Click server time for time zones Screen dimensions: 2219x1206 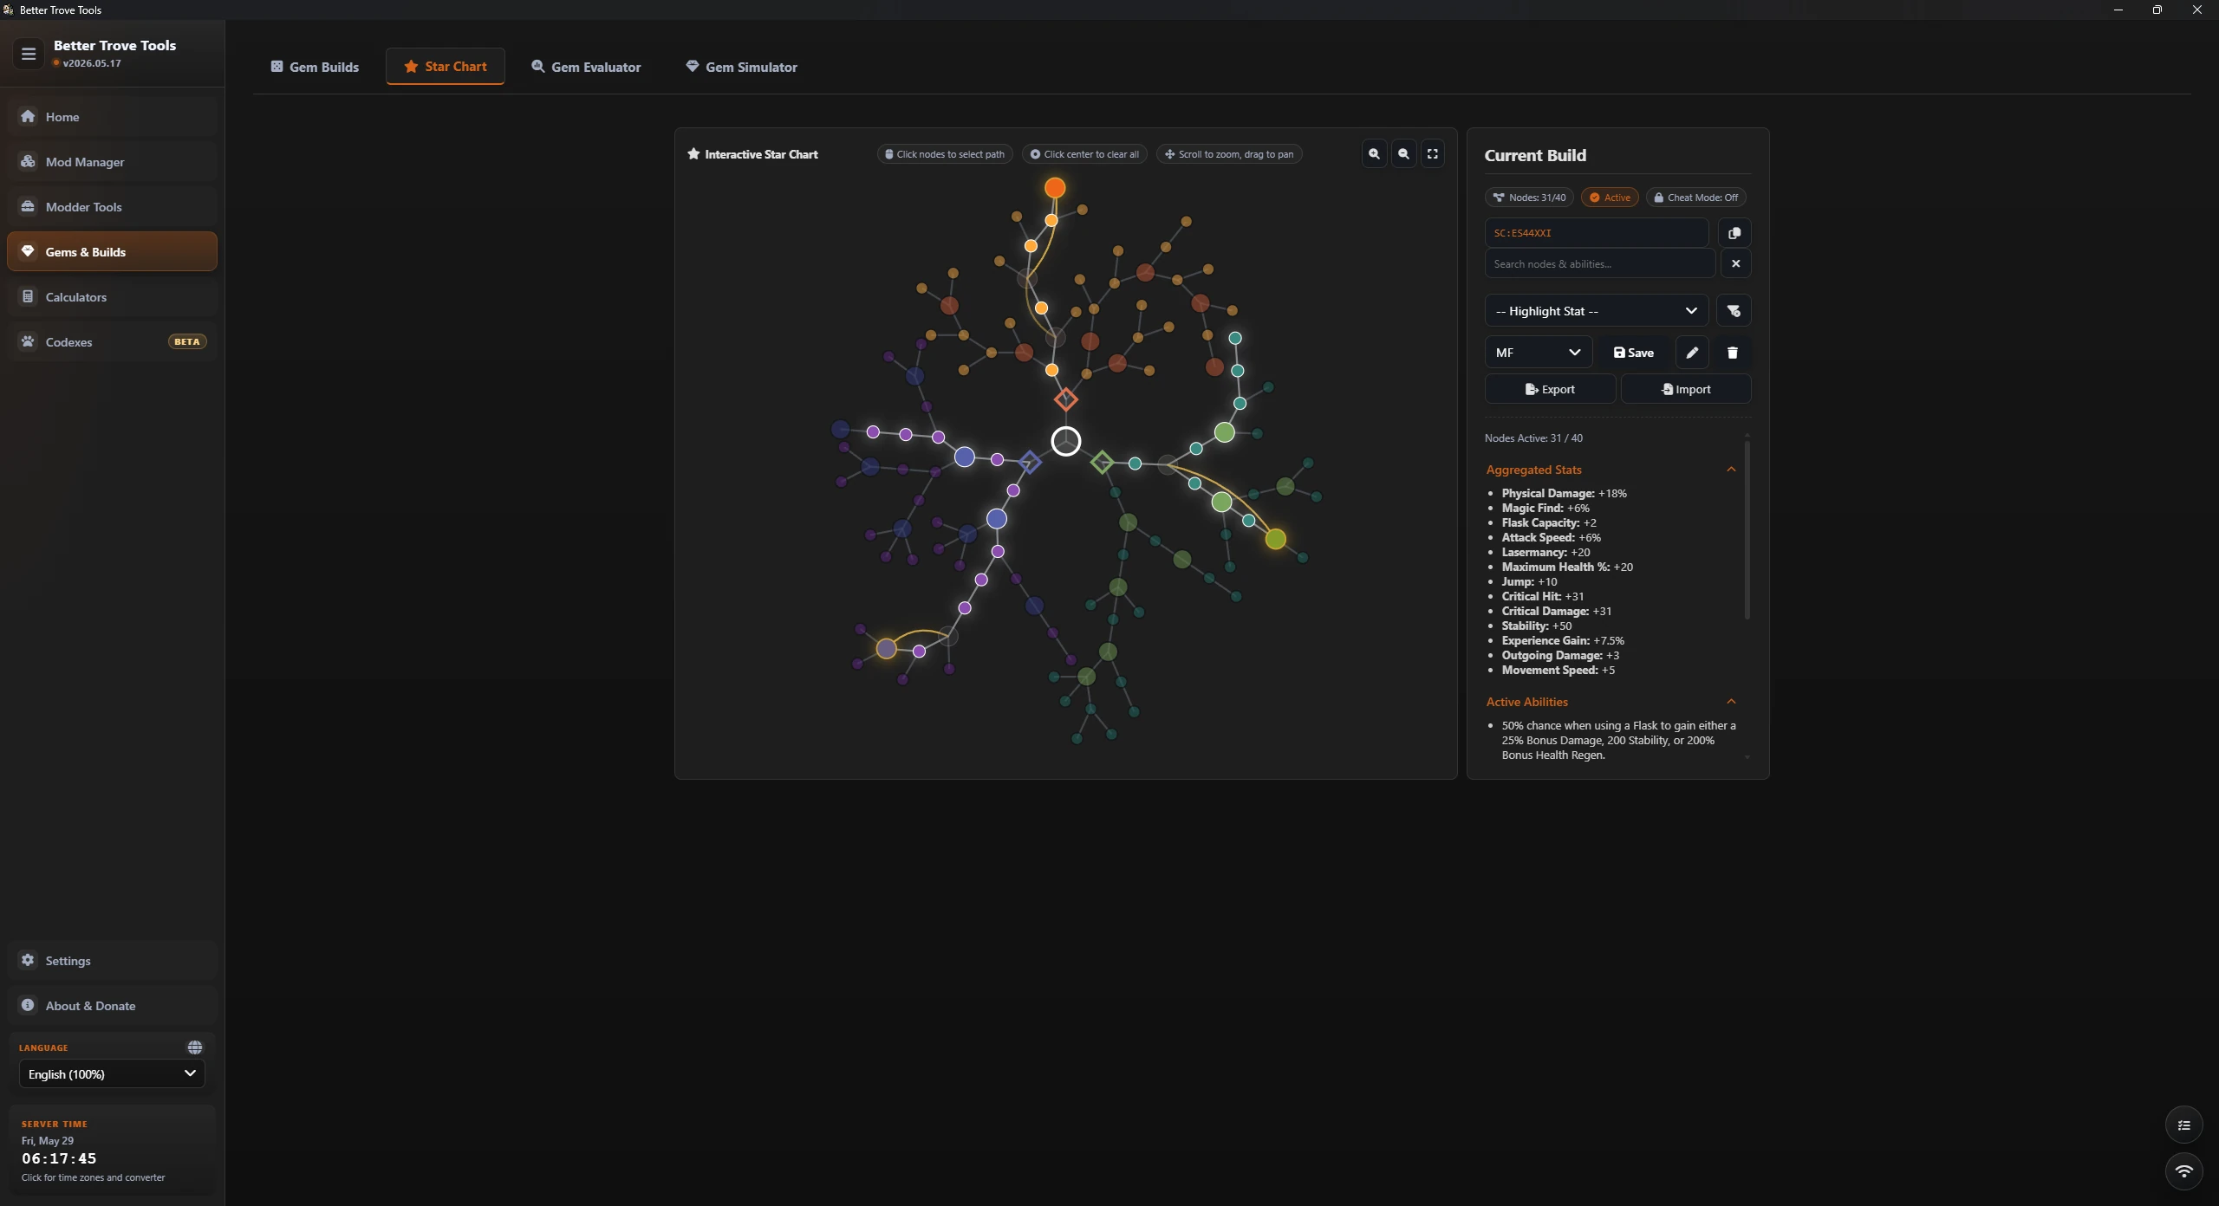click(x=112, y=1151)
